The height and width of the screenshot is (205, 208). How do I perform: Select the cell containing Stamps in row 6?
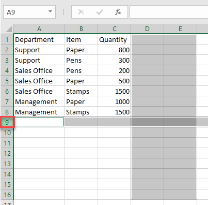click(81, 91)
